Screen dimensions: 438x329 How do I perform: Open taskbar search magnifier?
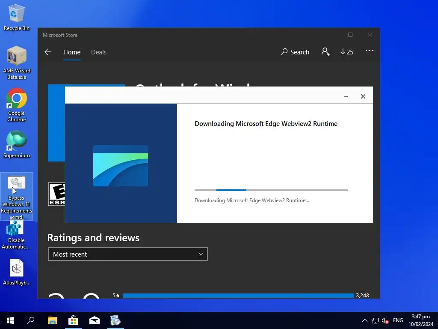click(x=31, y=320)
